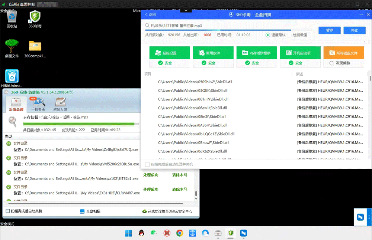Launch Chrome from the taskbar
The image size is (372, 240).
click(x=180, y=233)
